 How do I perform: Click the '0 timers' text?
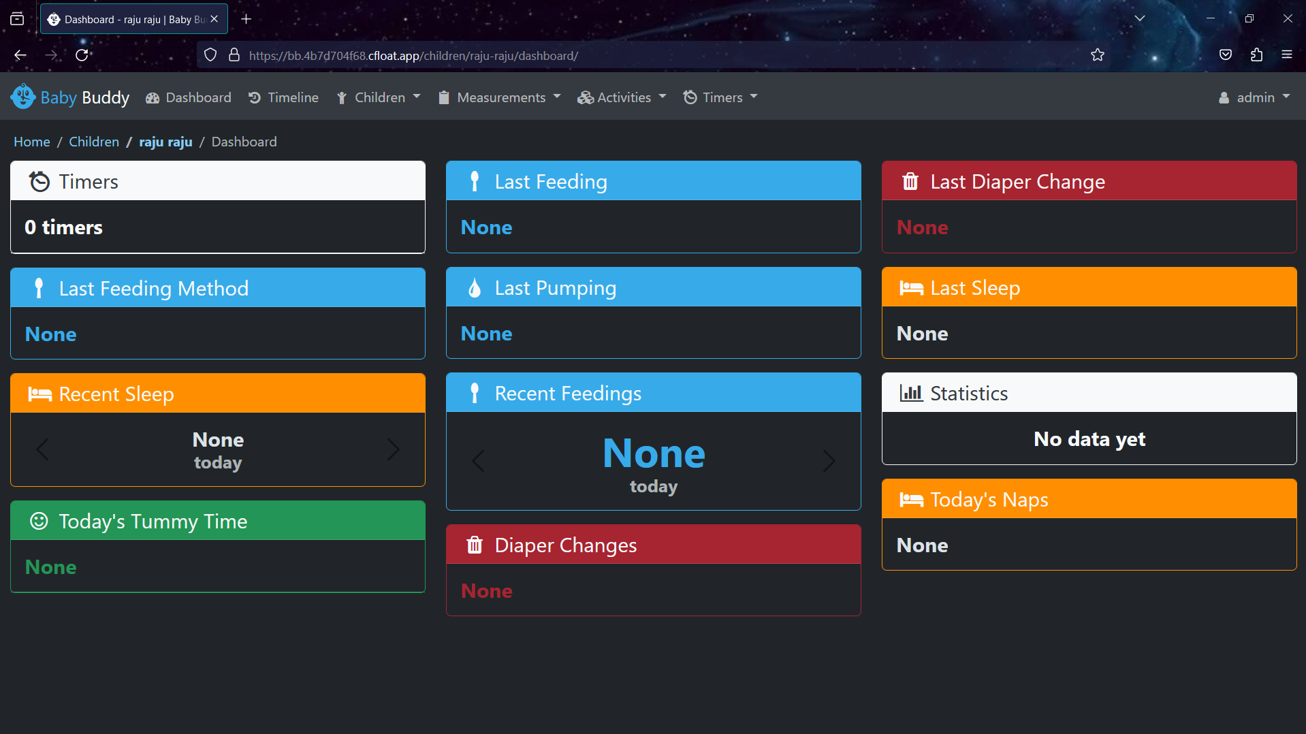click(63, 227)
